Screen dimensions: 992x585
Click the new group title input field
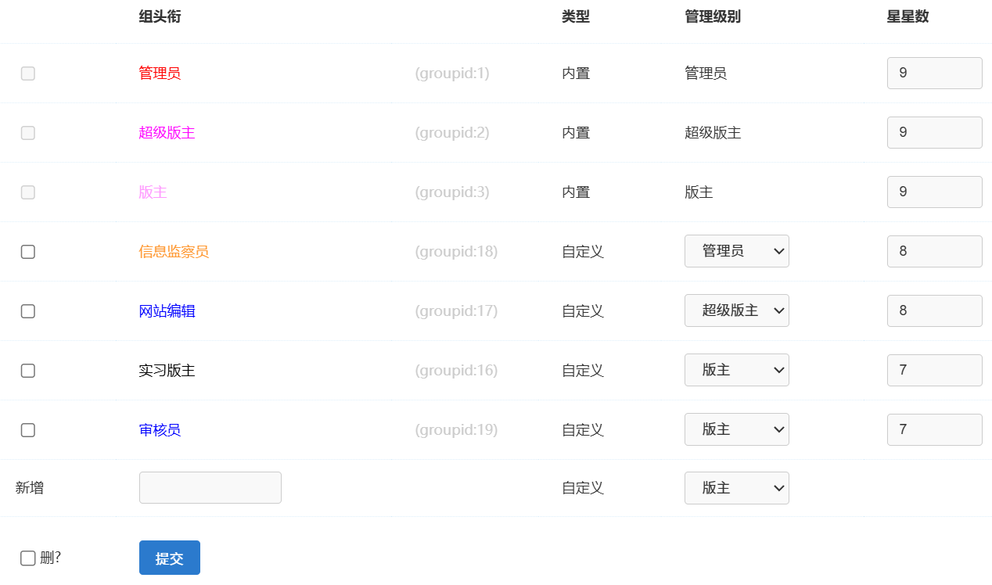pos(210,488)
